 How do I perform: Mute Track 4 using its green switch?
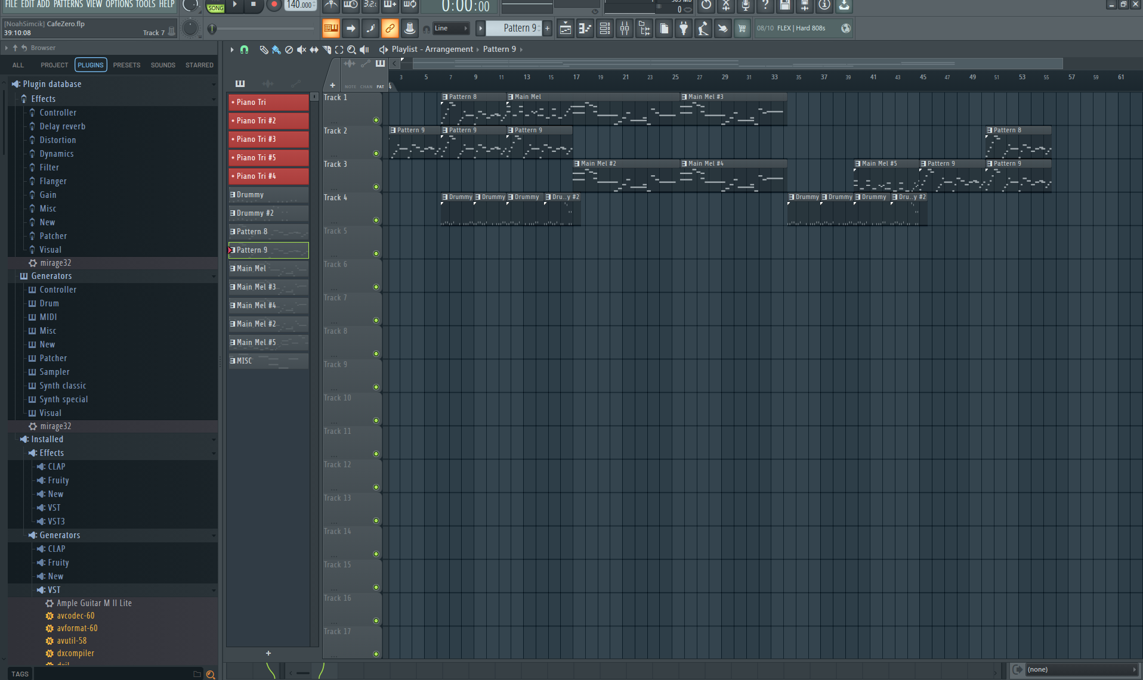tap(376, 221)
